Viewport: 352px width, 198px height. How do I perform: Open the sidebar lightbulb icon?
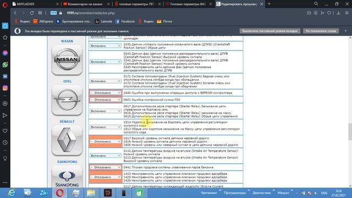(x=5, y=158)
